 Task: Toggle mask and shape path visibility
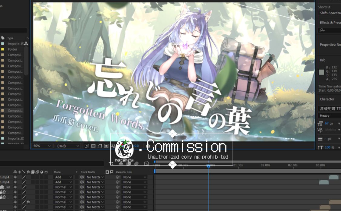[100, 146]
